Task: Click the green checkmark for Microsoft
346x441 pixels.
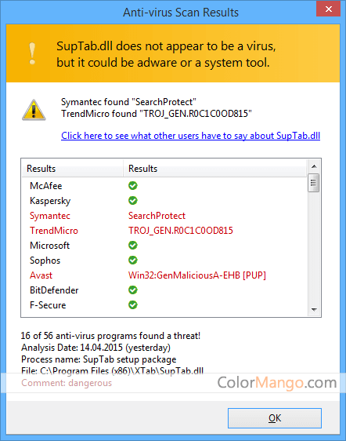Action: [133, 246]
